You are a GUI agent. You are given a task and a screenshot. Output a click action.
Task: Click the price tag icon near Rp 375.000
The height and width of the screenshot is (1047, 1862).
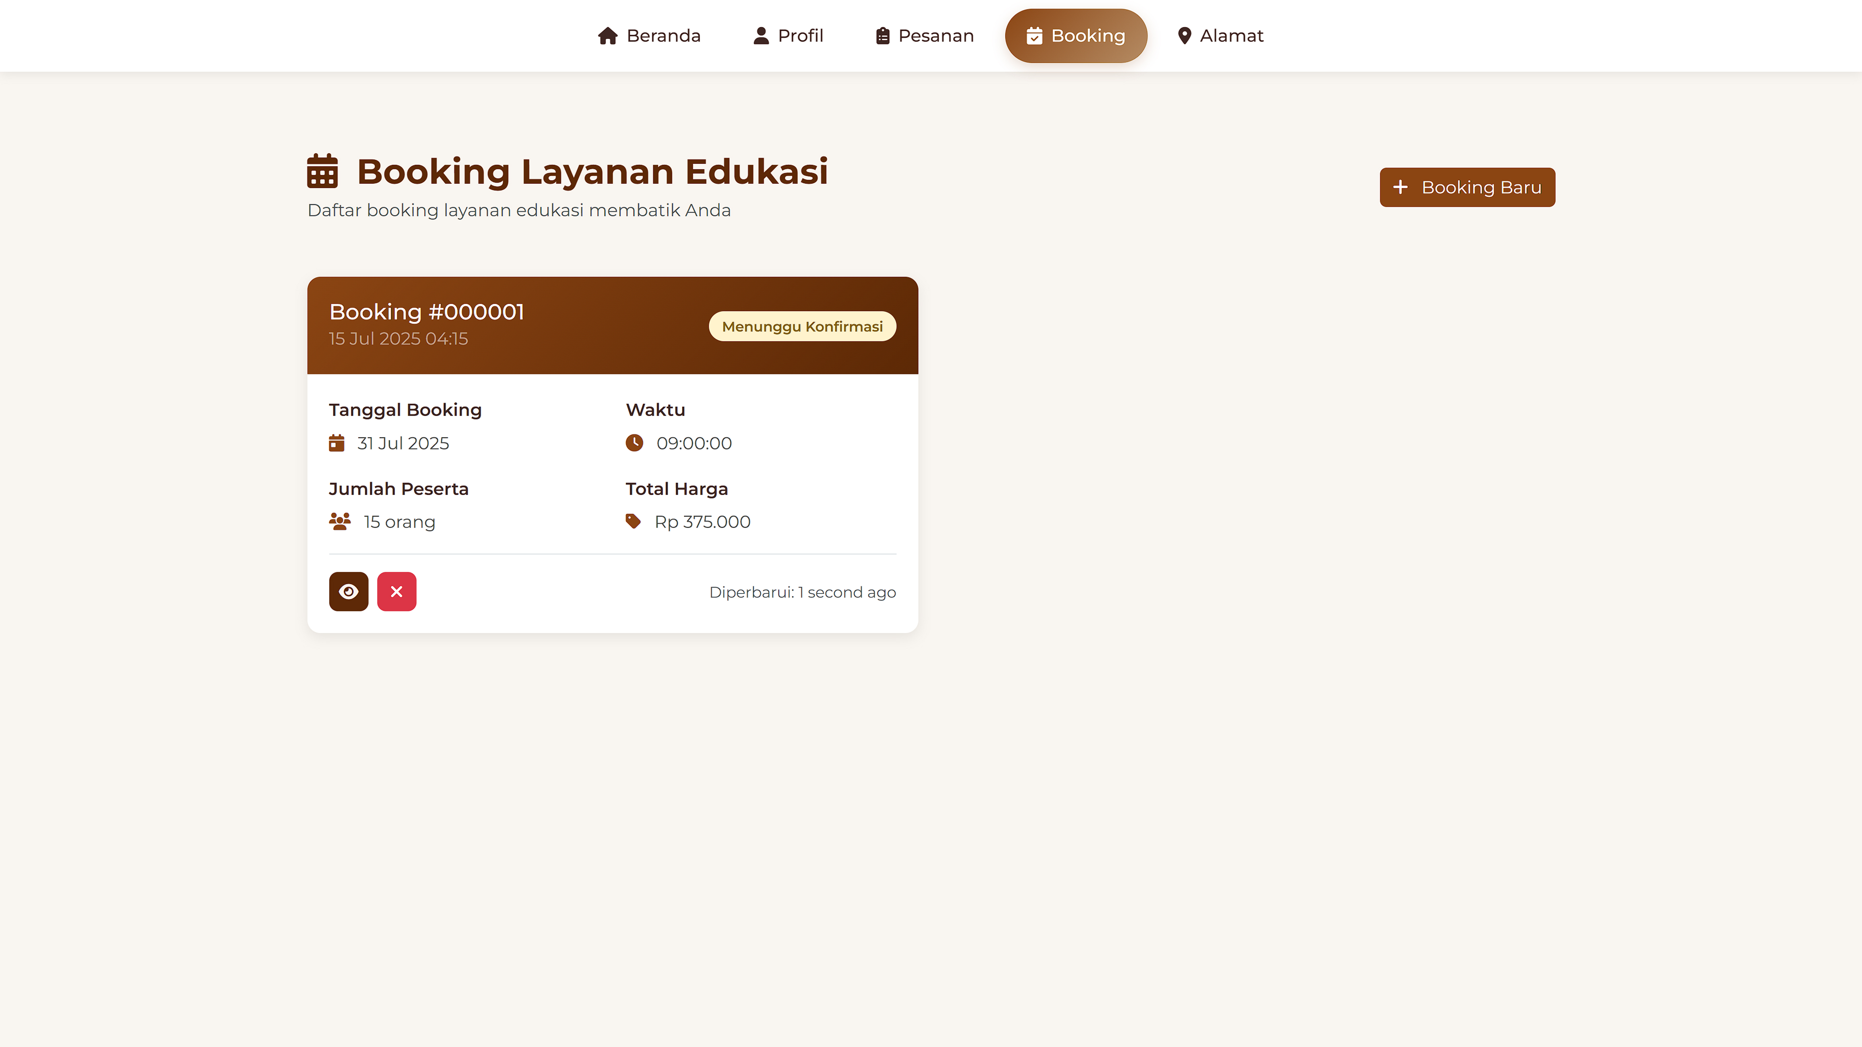633,522
